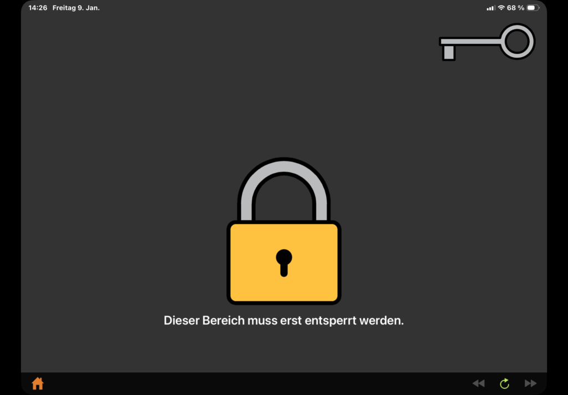Tap the gray padlock shackle
The image size is (568, 395).
tap(284, 189)
